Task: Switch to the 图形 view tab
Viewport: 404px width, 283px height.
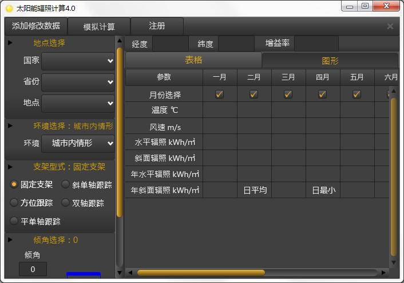Action: pos(330,61)
